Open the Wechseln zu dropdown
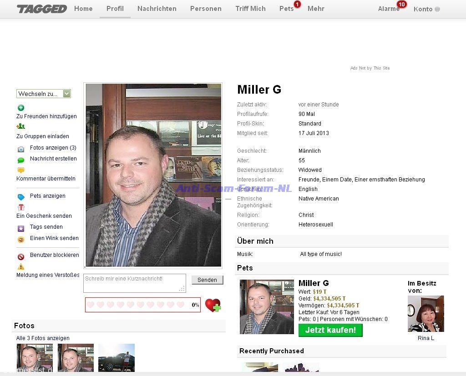 tap(44, 94)
